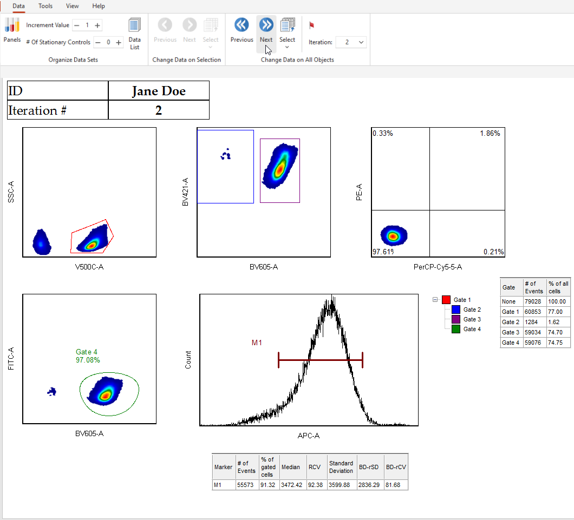Viewport: 574px width, 520px height.
Task: Increase the Increment Value by one
Action: pyautogui.click(x=97, y=25)
